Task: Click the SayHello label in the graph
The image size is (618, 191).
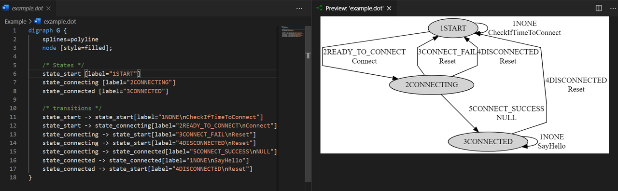Action: [551, 146]
